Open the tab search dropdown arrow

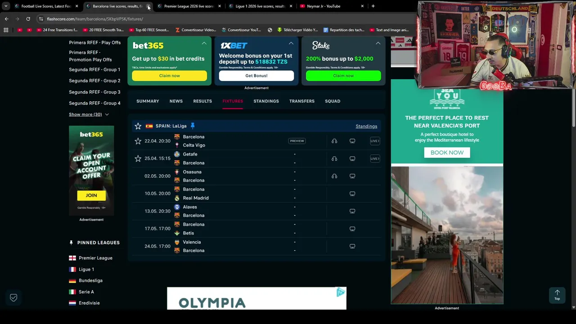pos(6,6)
